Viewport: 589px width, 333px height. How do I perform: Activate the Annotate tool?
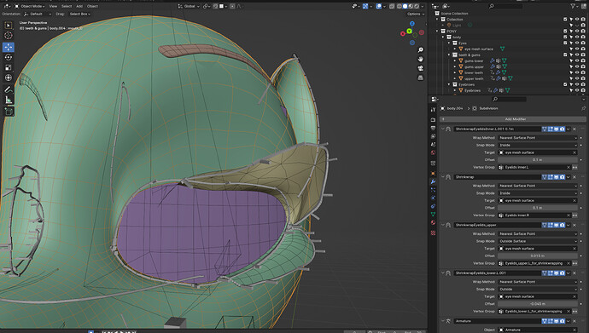[x=9, y=89]
